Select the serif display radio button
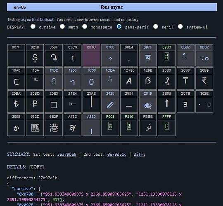Image resolution: width=223 pixels, height=206 pixels. click(155, 26)
